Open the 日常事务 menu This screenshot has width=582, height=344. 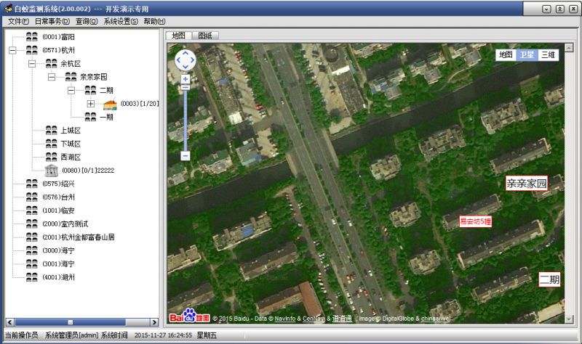[x=52, y=22]
